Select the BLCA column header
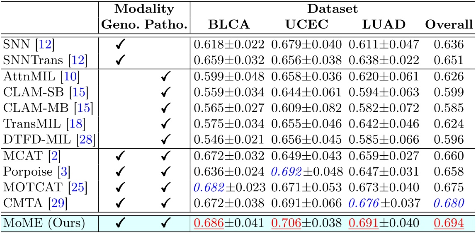The width and height of the screenshot is (476, 234). [229, 25]
